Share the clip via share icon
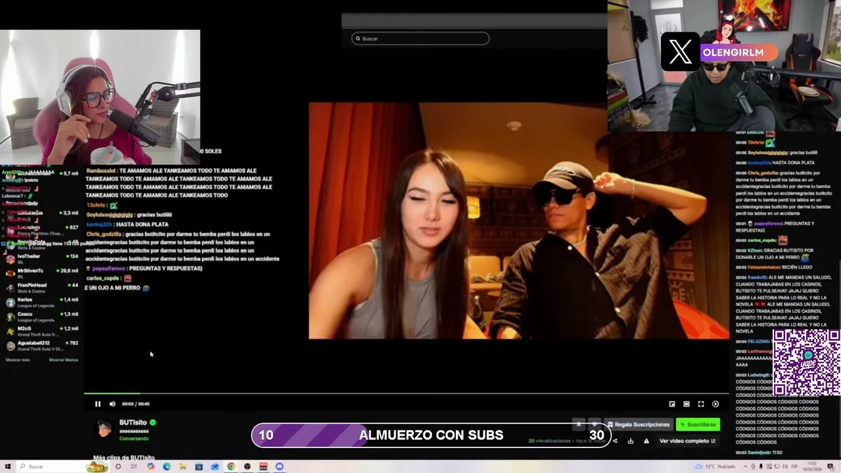Viewport: 841px width, 473px height. [x=615, y=441]
